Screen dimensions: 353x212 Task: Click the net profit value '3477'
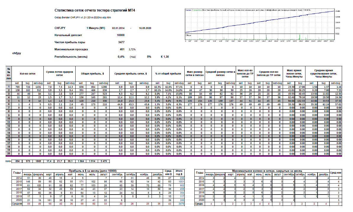121,42
